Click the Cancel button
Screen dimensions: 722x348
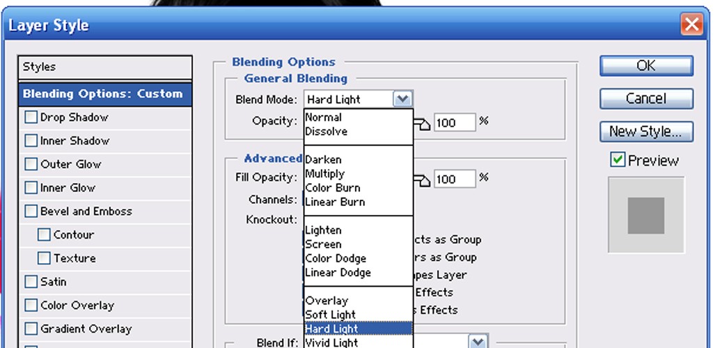coord(646,99)
